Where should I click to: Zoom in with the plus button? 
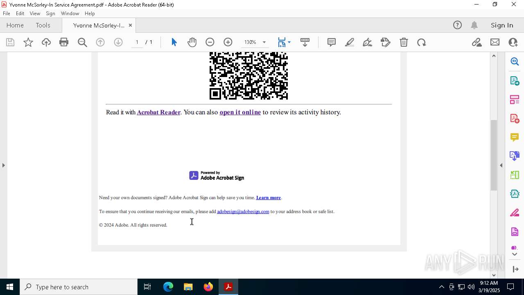point(228,42)
